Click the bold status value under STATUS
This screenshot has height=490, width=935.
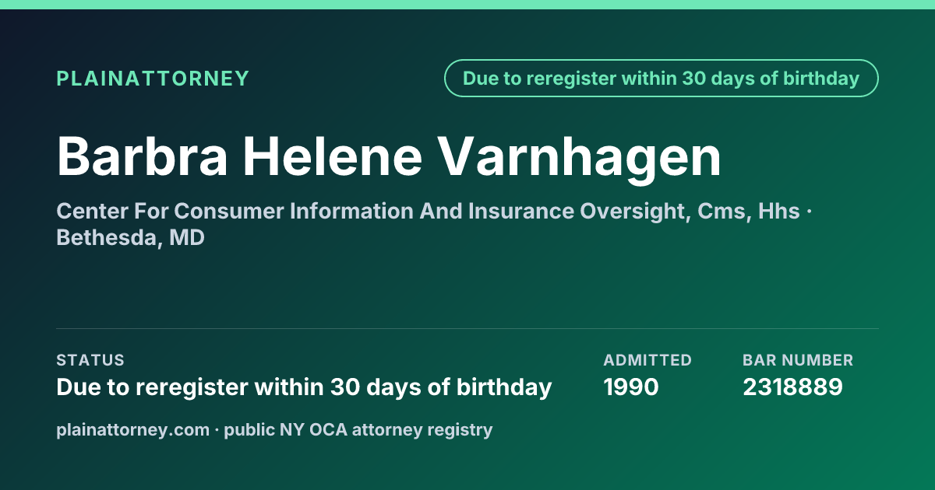304,387
